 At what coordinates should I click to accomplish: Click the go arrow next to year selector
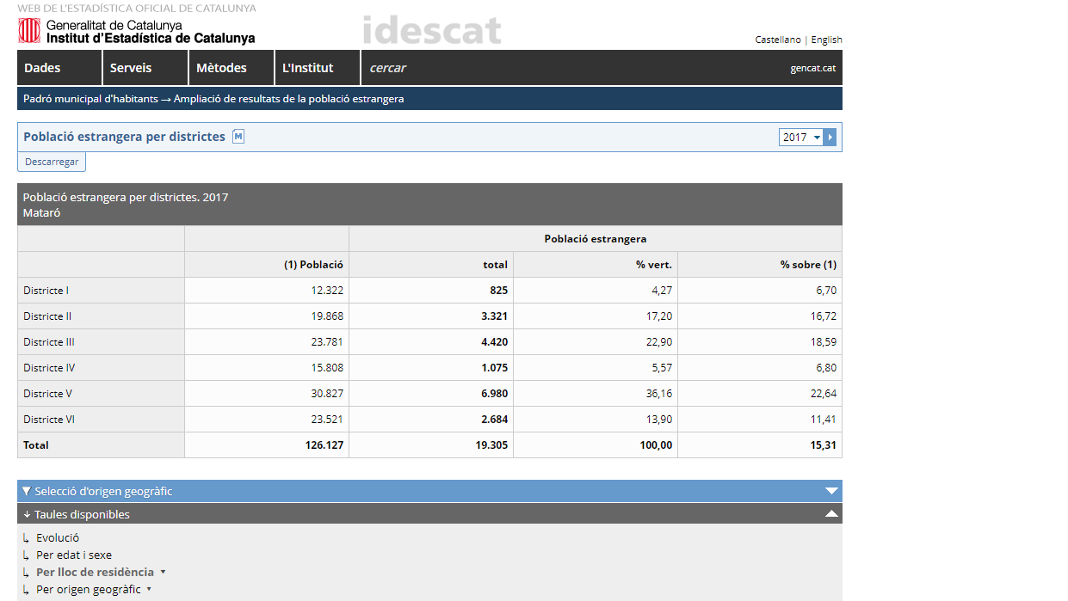point(830,138)
